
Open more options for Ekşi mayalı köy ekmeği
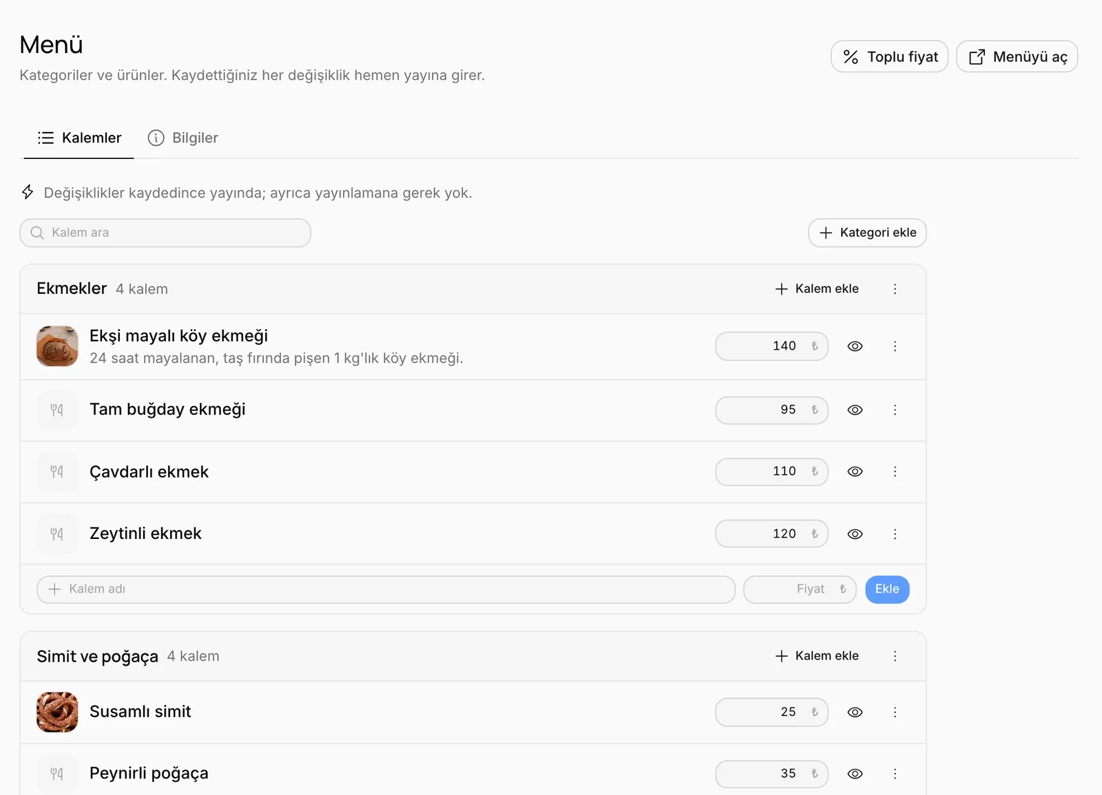pos(895,346)
